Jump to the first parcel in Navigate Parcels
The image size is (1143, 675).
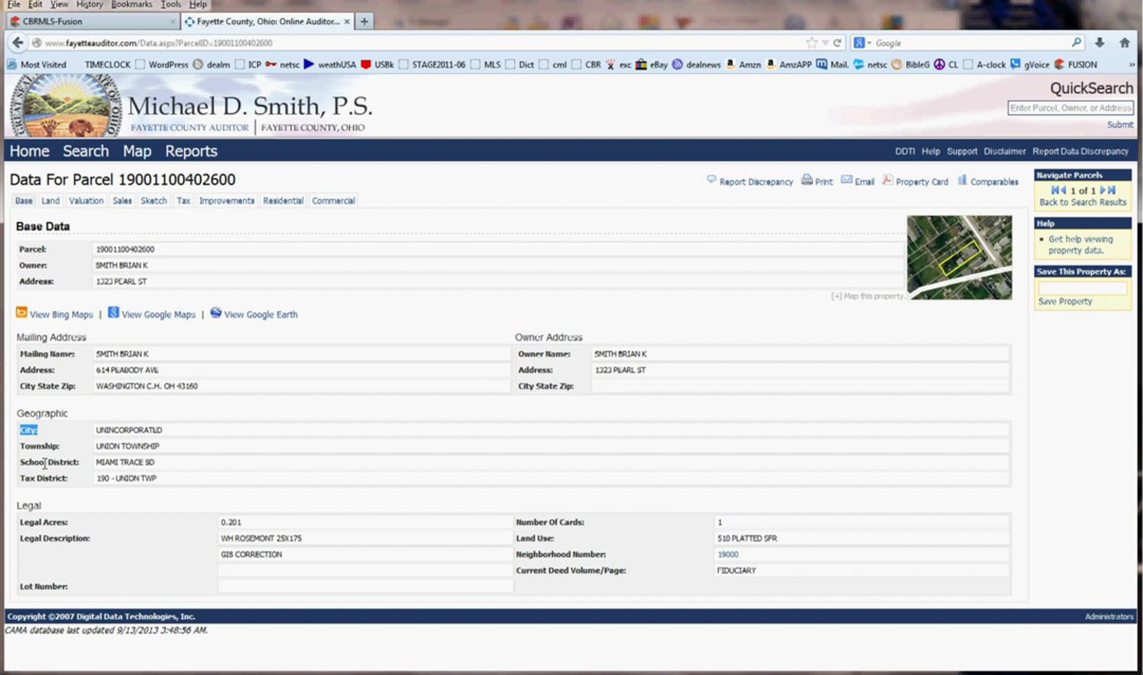[x=1055, y=190]
